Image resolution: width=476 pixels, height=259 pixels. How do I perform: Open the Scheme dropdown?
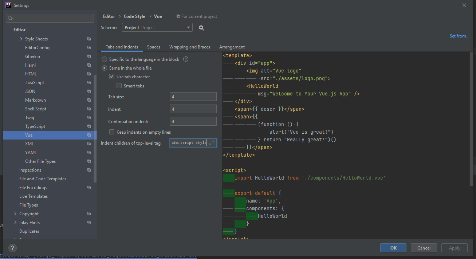click(x=157, y=28)
